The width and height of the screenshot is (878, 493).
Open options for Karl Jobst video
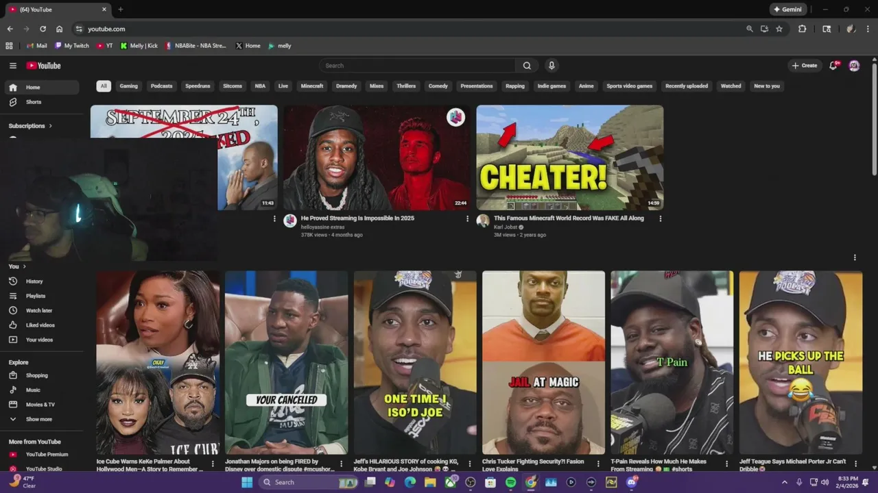661,218
